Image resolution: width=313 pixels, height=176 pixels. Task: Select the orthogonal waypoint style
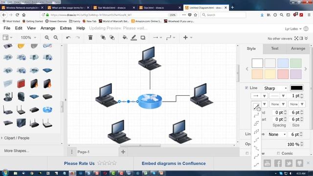pyautogui.click(x=256, y=115)
